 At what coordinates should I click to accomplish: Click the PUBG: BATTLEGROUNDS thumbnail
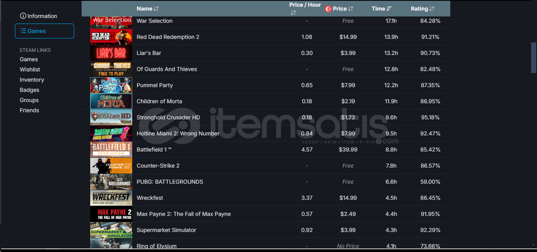pyautogui.click(x=111, y=182)
